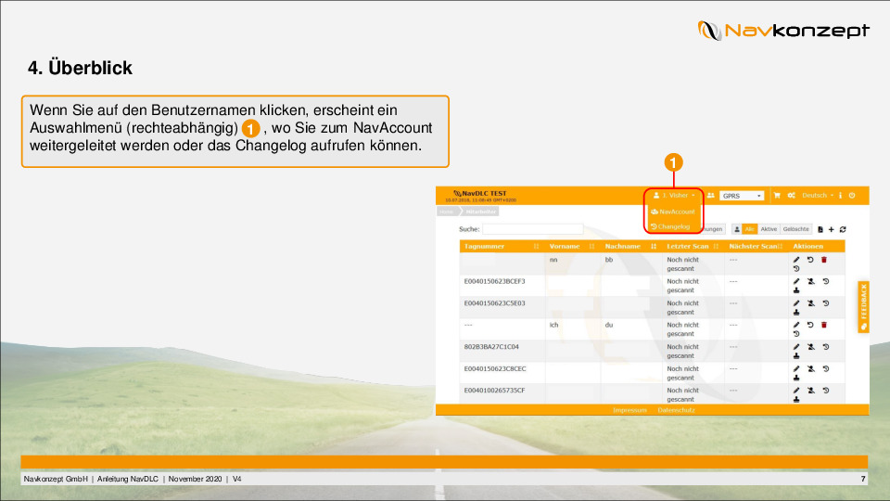Select the Aktive filter tab
Image resolution: width=890 pixels, height=501 pixels.
tap(769, 229)
